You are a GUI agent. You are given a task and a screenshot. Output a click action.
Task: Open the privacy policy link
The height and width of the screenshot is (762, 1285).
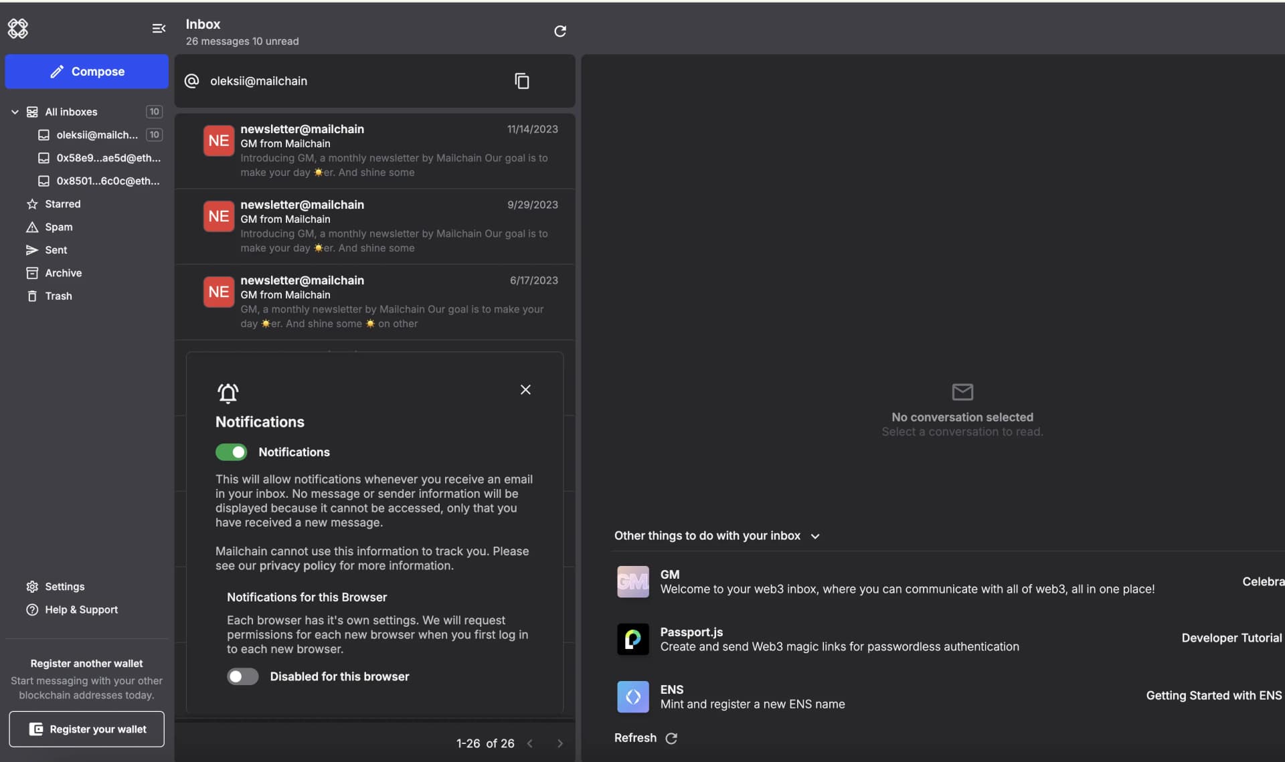pos(296,565)
